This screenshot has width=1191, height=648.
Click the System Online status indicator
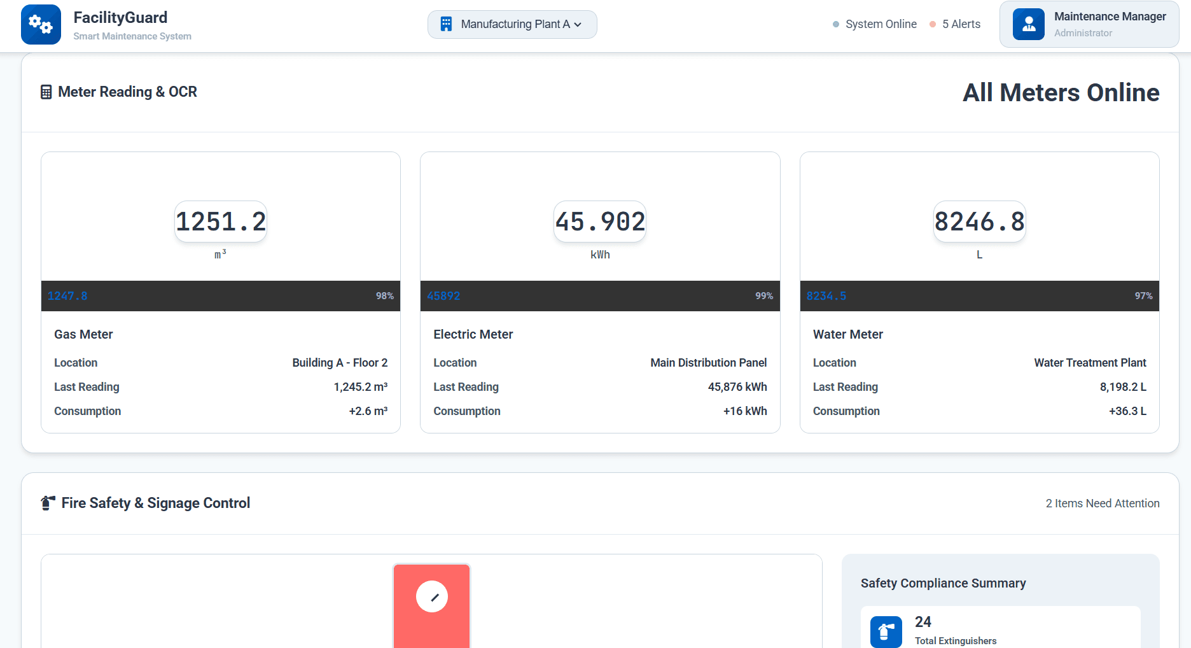(x=875, y=24)
